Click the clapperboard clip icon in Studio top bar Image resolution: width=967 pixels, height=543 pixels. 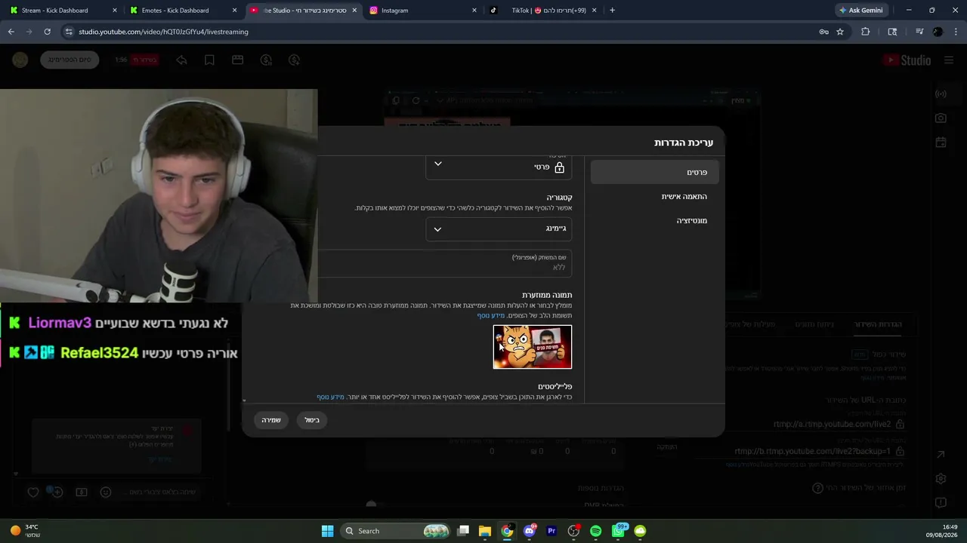tap(237, 60)
